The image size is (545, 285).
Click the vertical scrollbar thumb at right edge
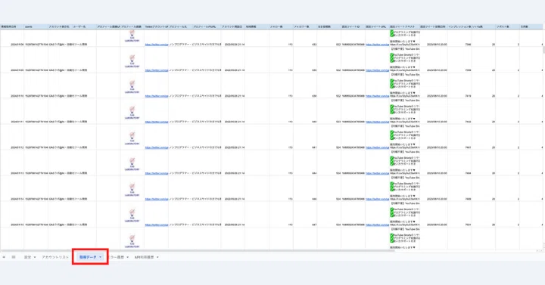[x=543, y=50]
